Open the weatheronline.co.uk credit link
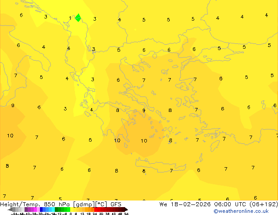 [241, 211]
